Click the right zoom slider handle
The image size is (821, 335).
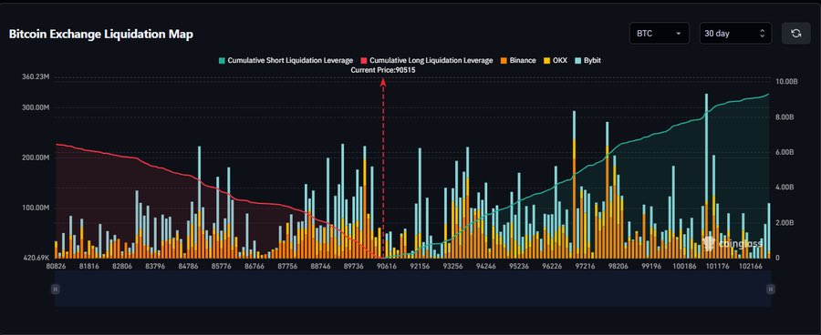point(770,289)
